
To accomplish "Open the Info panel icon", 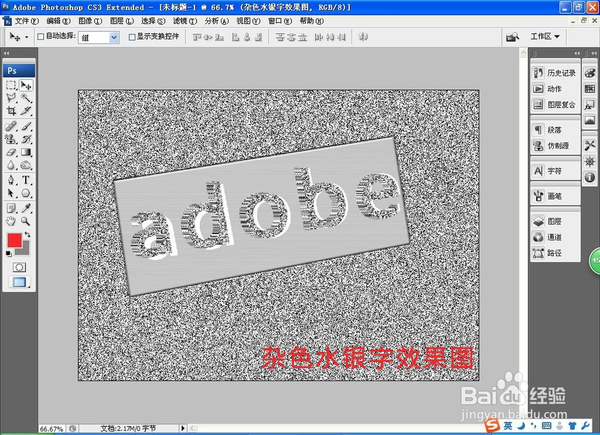I will pos(590,177).
